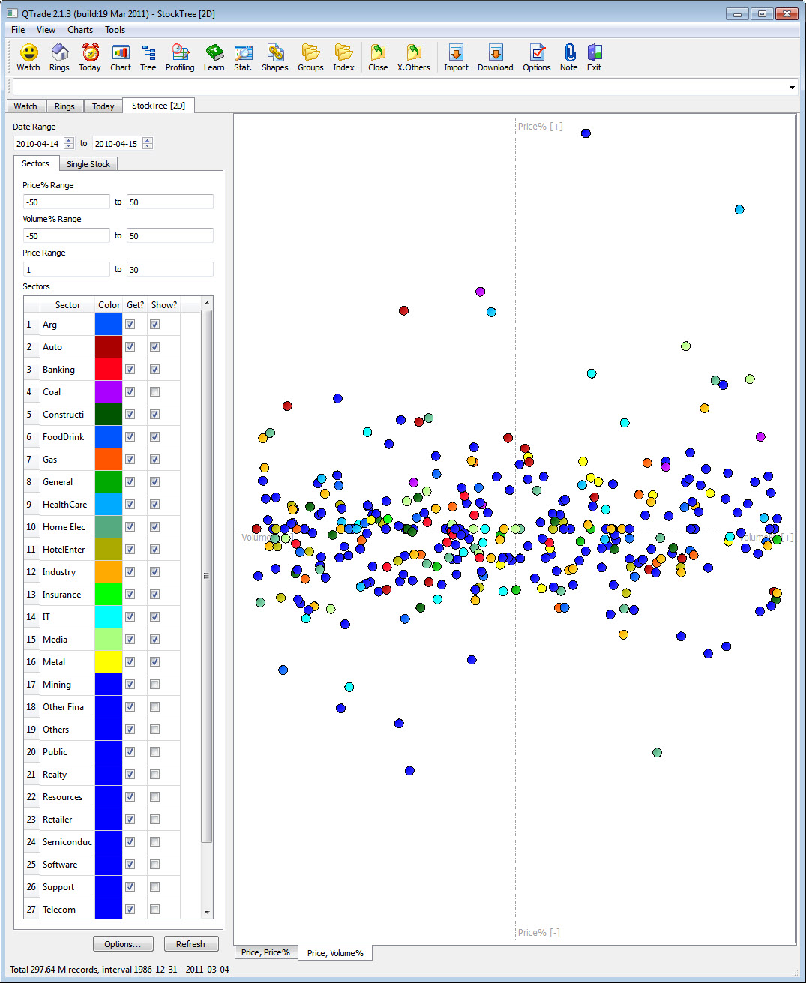The image size is (806, 983).
Task: Open the Watch tool from the toolbar
Action: point(28,57)
